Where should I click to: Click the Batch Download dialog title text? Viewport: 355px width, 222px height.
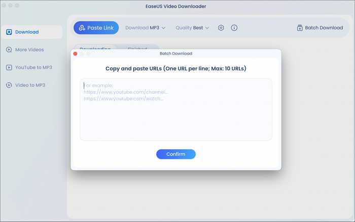pyautogui.click(x=176, y=54)
